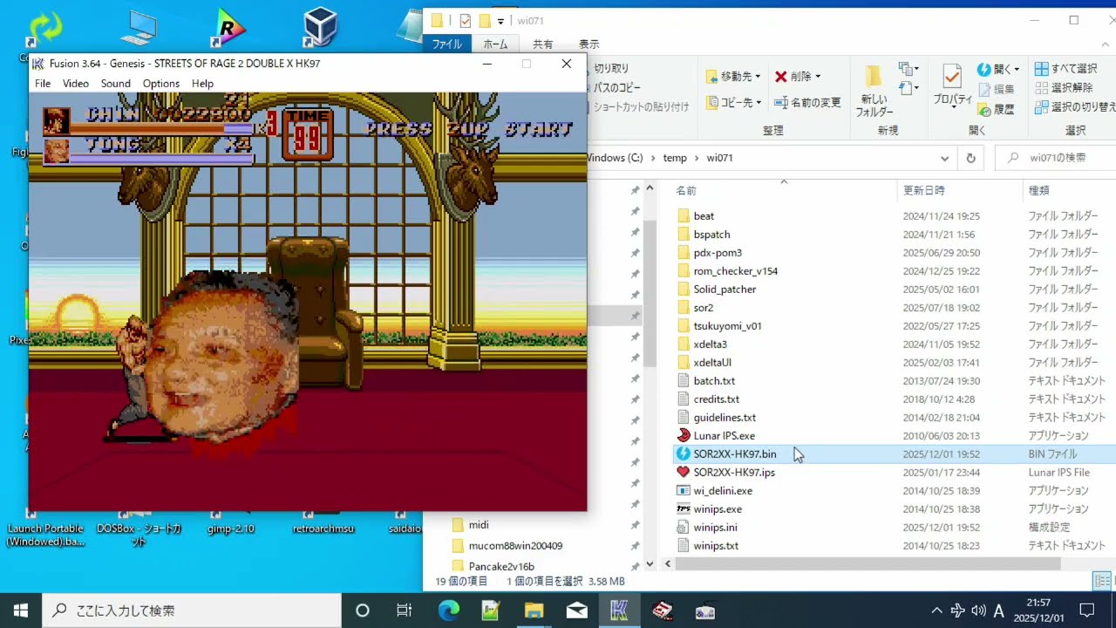
Task: Open the Video menu in Fusion
Action: pyautogui.click(x=75, y=84)
